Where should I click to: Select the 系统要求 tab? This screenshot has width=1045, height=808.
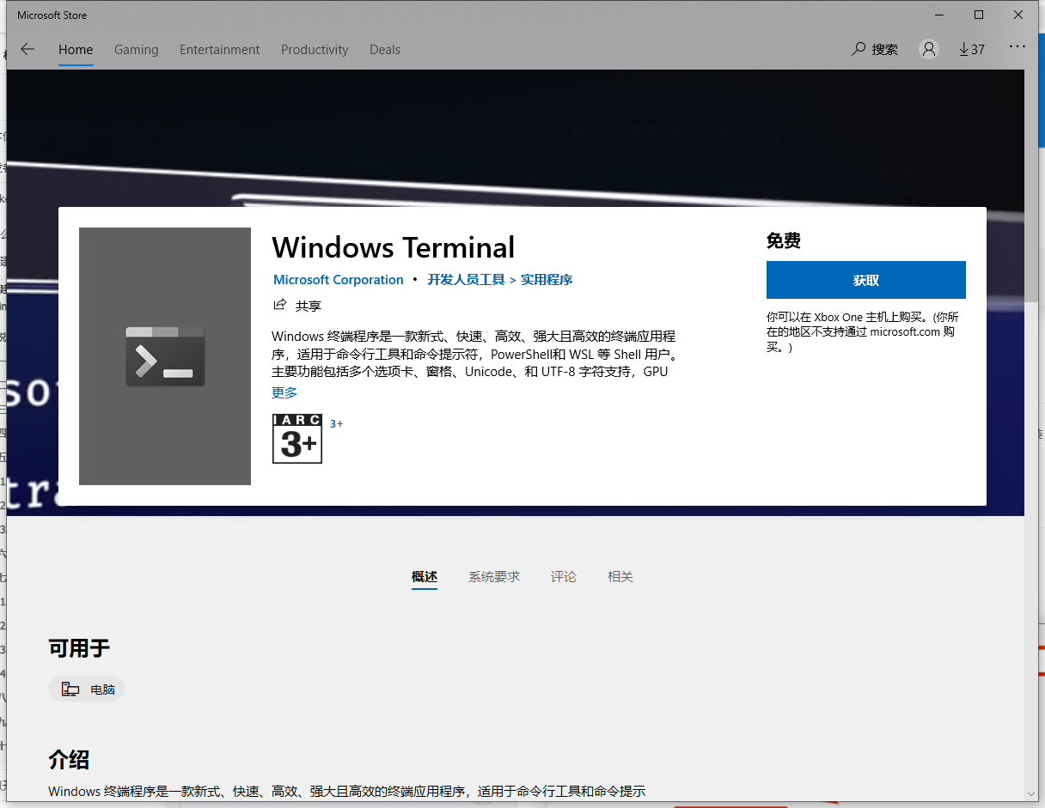click(x=494, y=577)
